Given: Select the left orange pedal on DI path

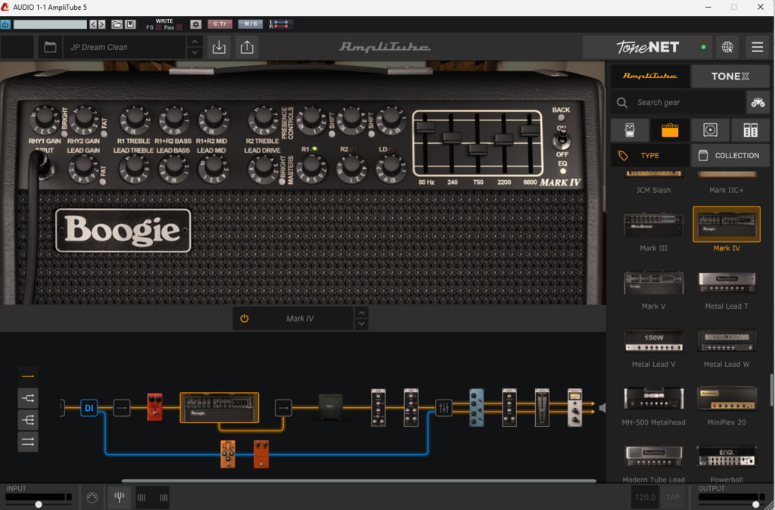Looking at the screenshot, I should click(x=228, y=454).
